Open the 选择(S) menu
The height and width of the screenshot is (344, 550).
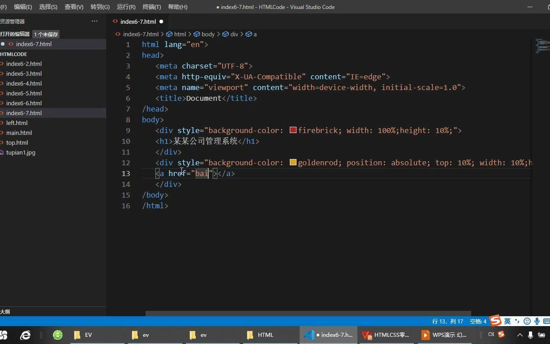click(48, 7)
